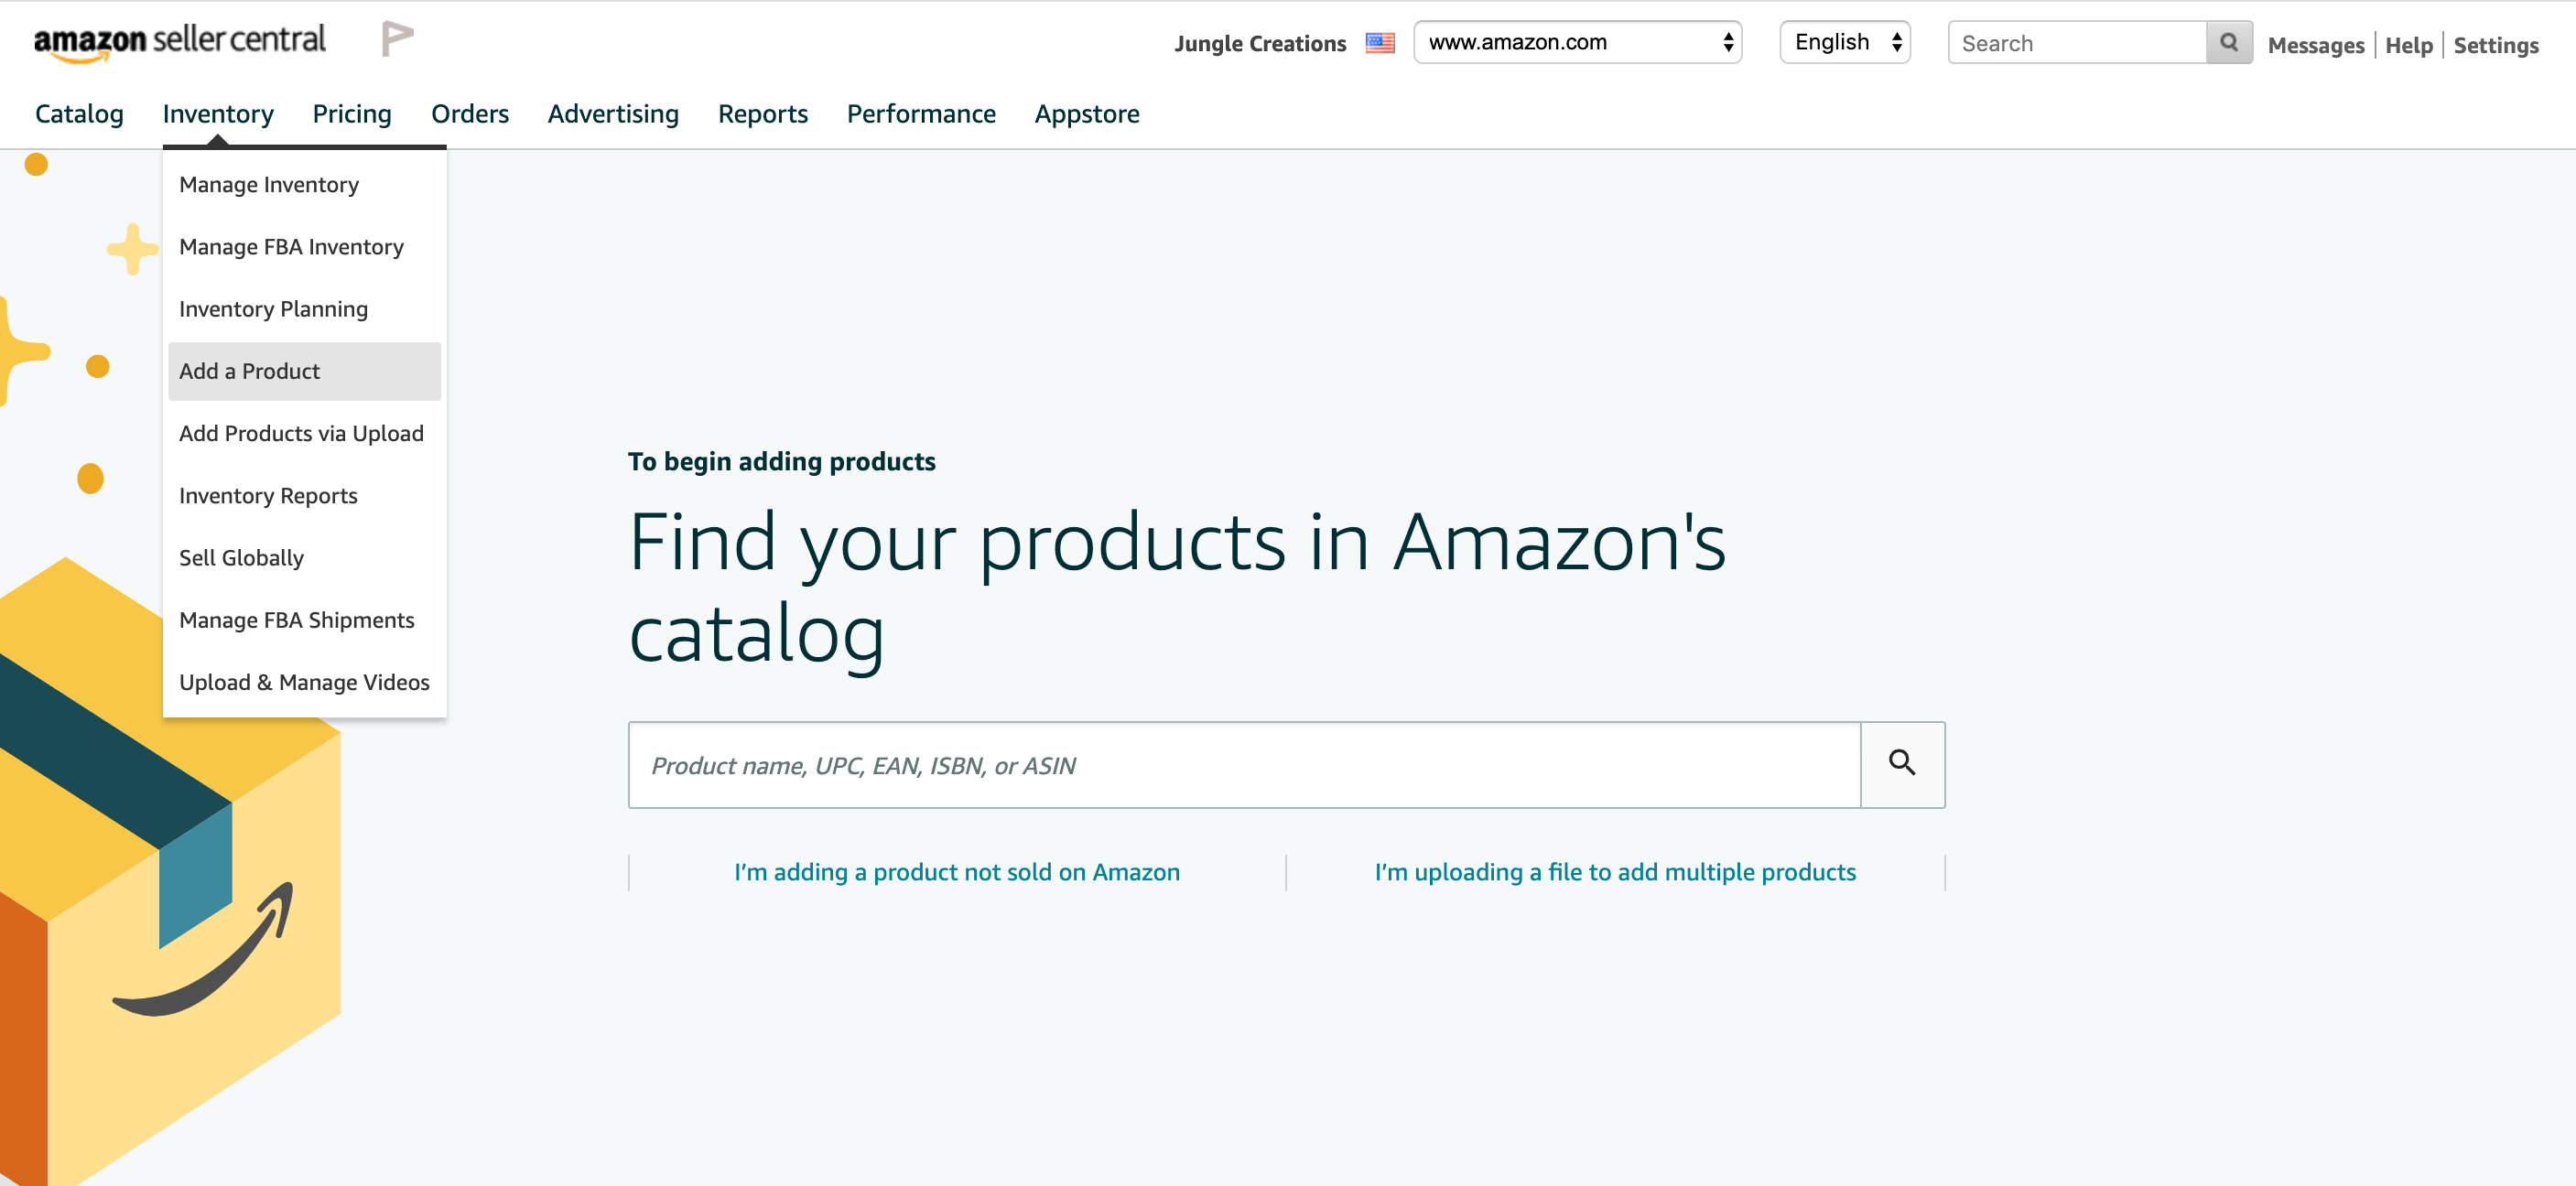Click the Amazon Seller Central logo

(180, 42)
